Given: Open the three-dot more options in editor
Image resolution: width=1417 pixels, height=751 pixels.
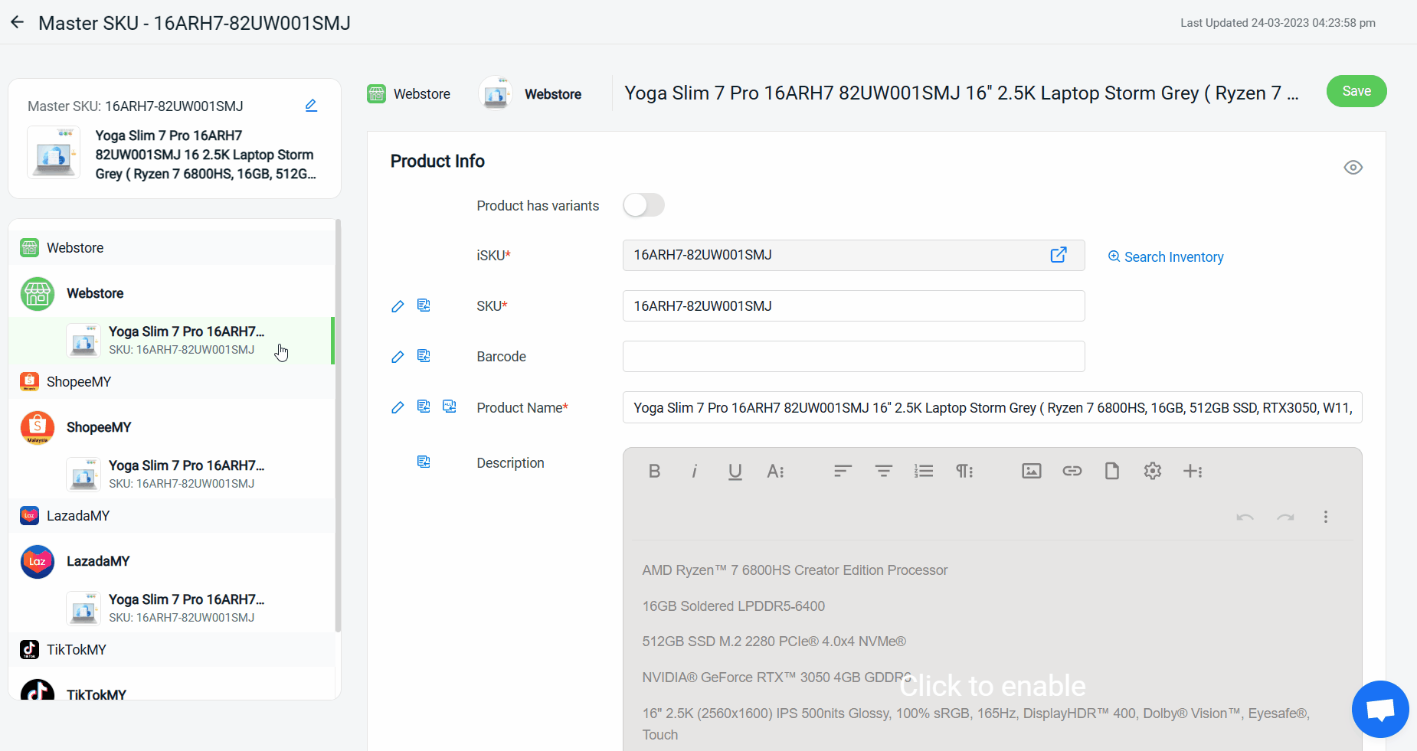Looking at the screenshot, I should tap(1325, 517).
